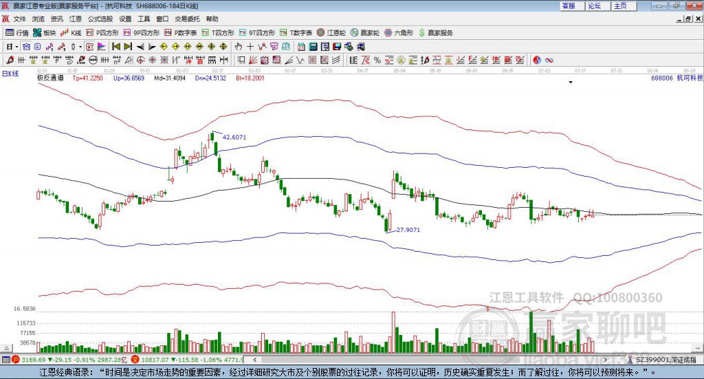The image size is (704, 379).
Task: Click the up triangle volume panel button
Action: click(x=6, y=348)
